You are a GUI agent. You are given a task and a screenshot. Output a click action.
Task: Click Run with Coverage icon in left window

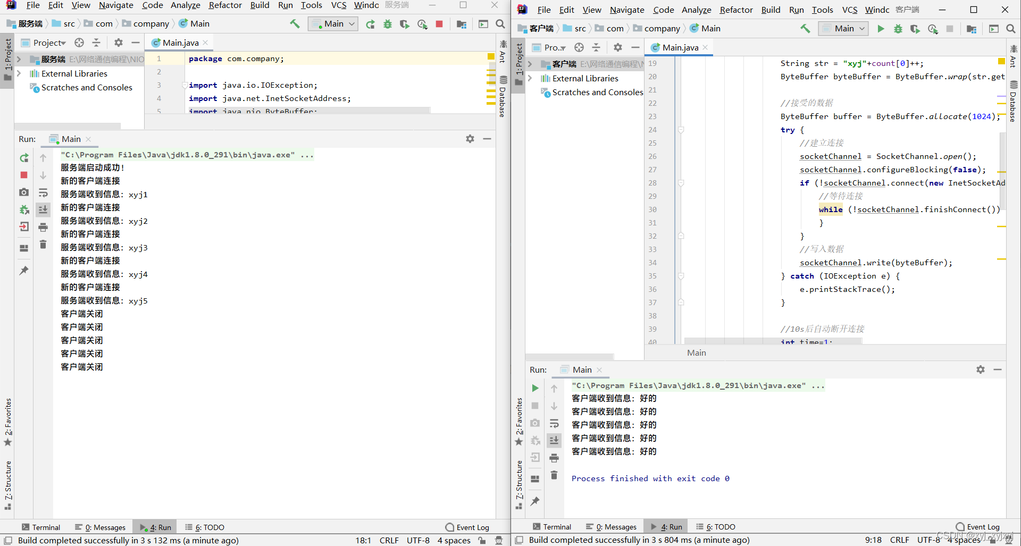[405, 24]
